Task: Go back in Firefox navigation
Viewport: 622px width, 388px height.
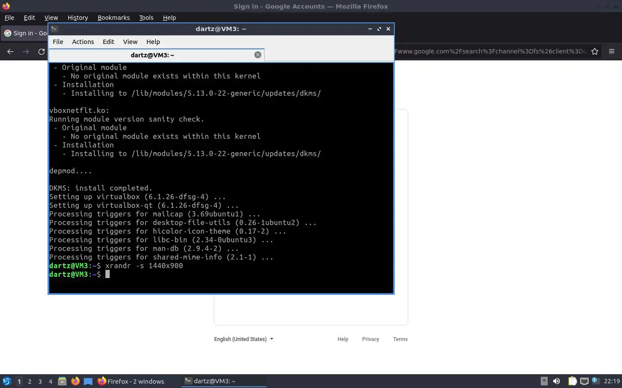Action: pos(10,51)
